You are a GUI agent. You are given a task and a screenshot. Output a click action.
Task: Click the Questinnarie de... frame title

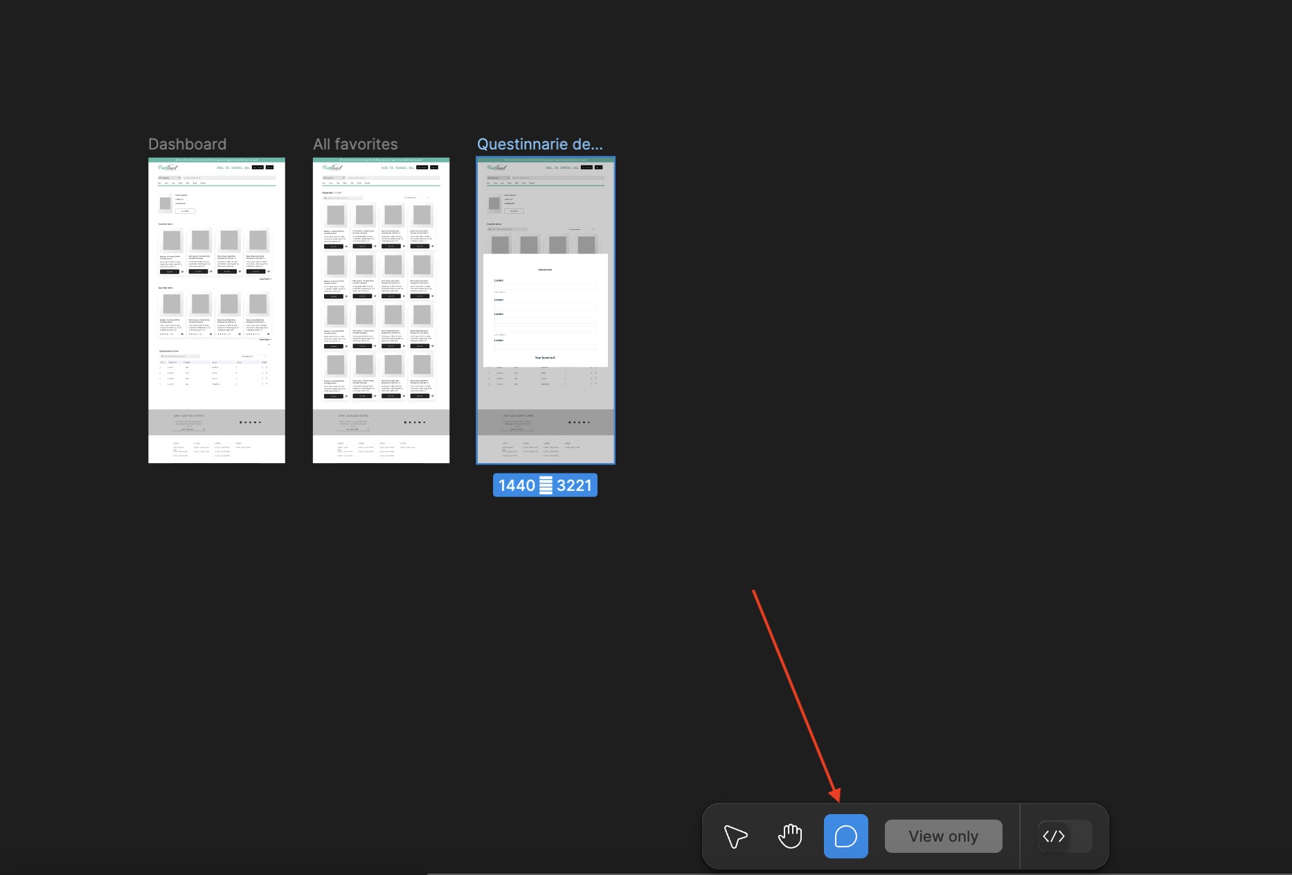coord(539,144)
